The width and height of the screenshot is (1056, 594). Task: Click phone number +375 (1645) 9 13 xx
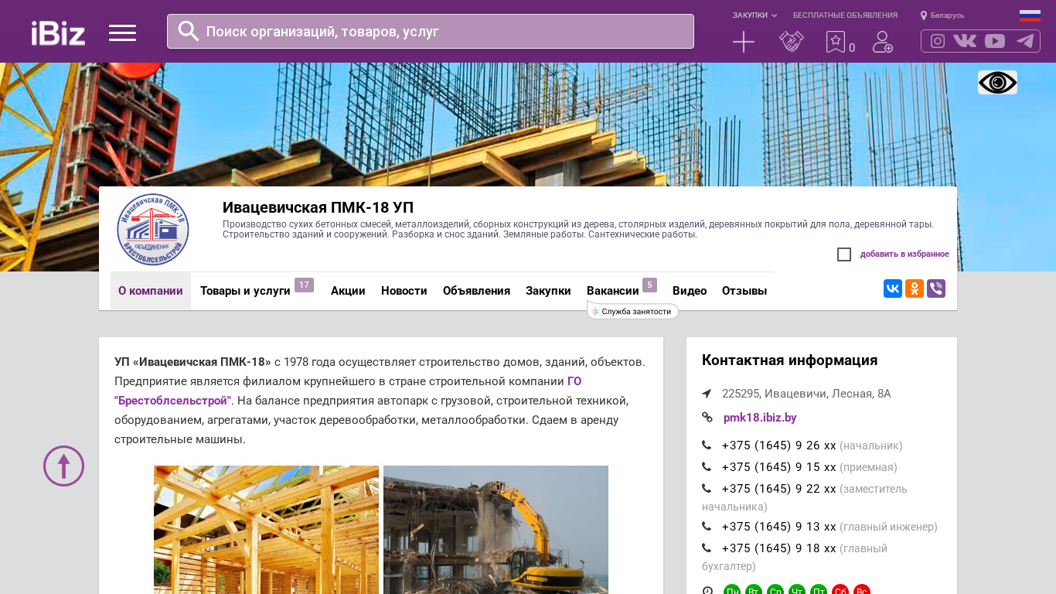[778, 527]
